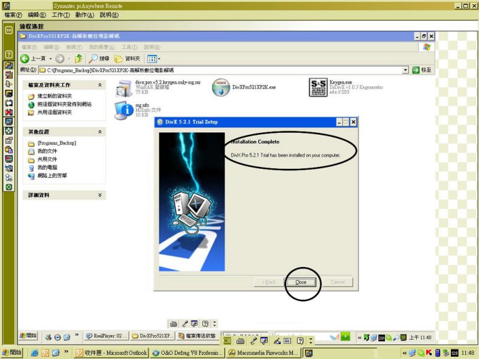The image size is (479, 359).
Task: Open 我的文件 in the 其他位置 list
Action: click(x=47, y=151)
